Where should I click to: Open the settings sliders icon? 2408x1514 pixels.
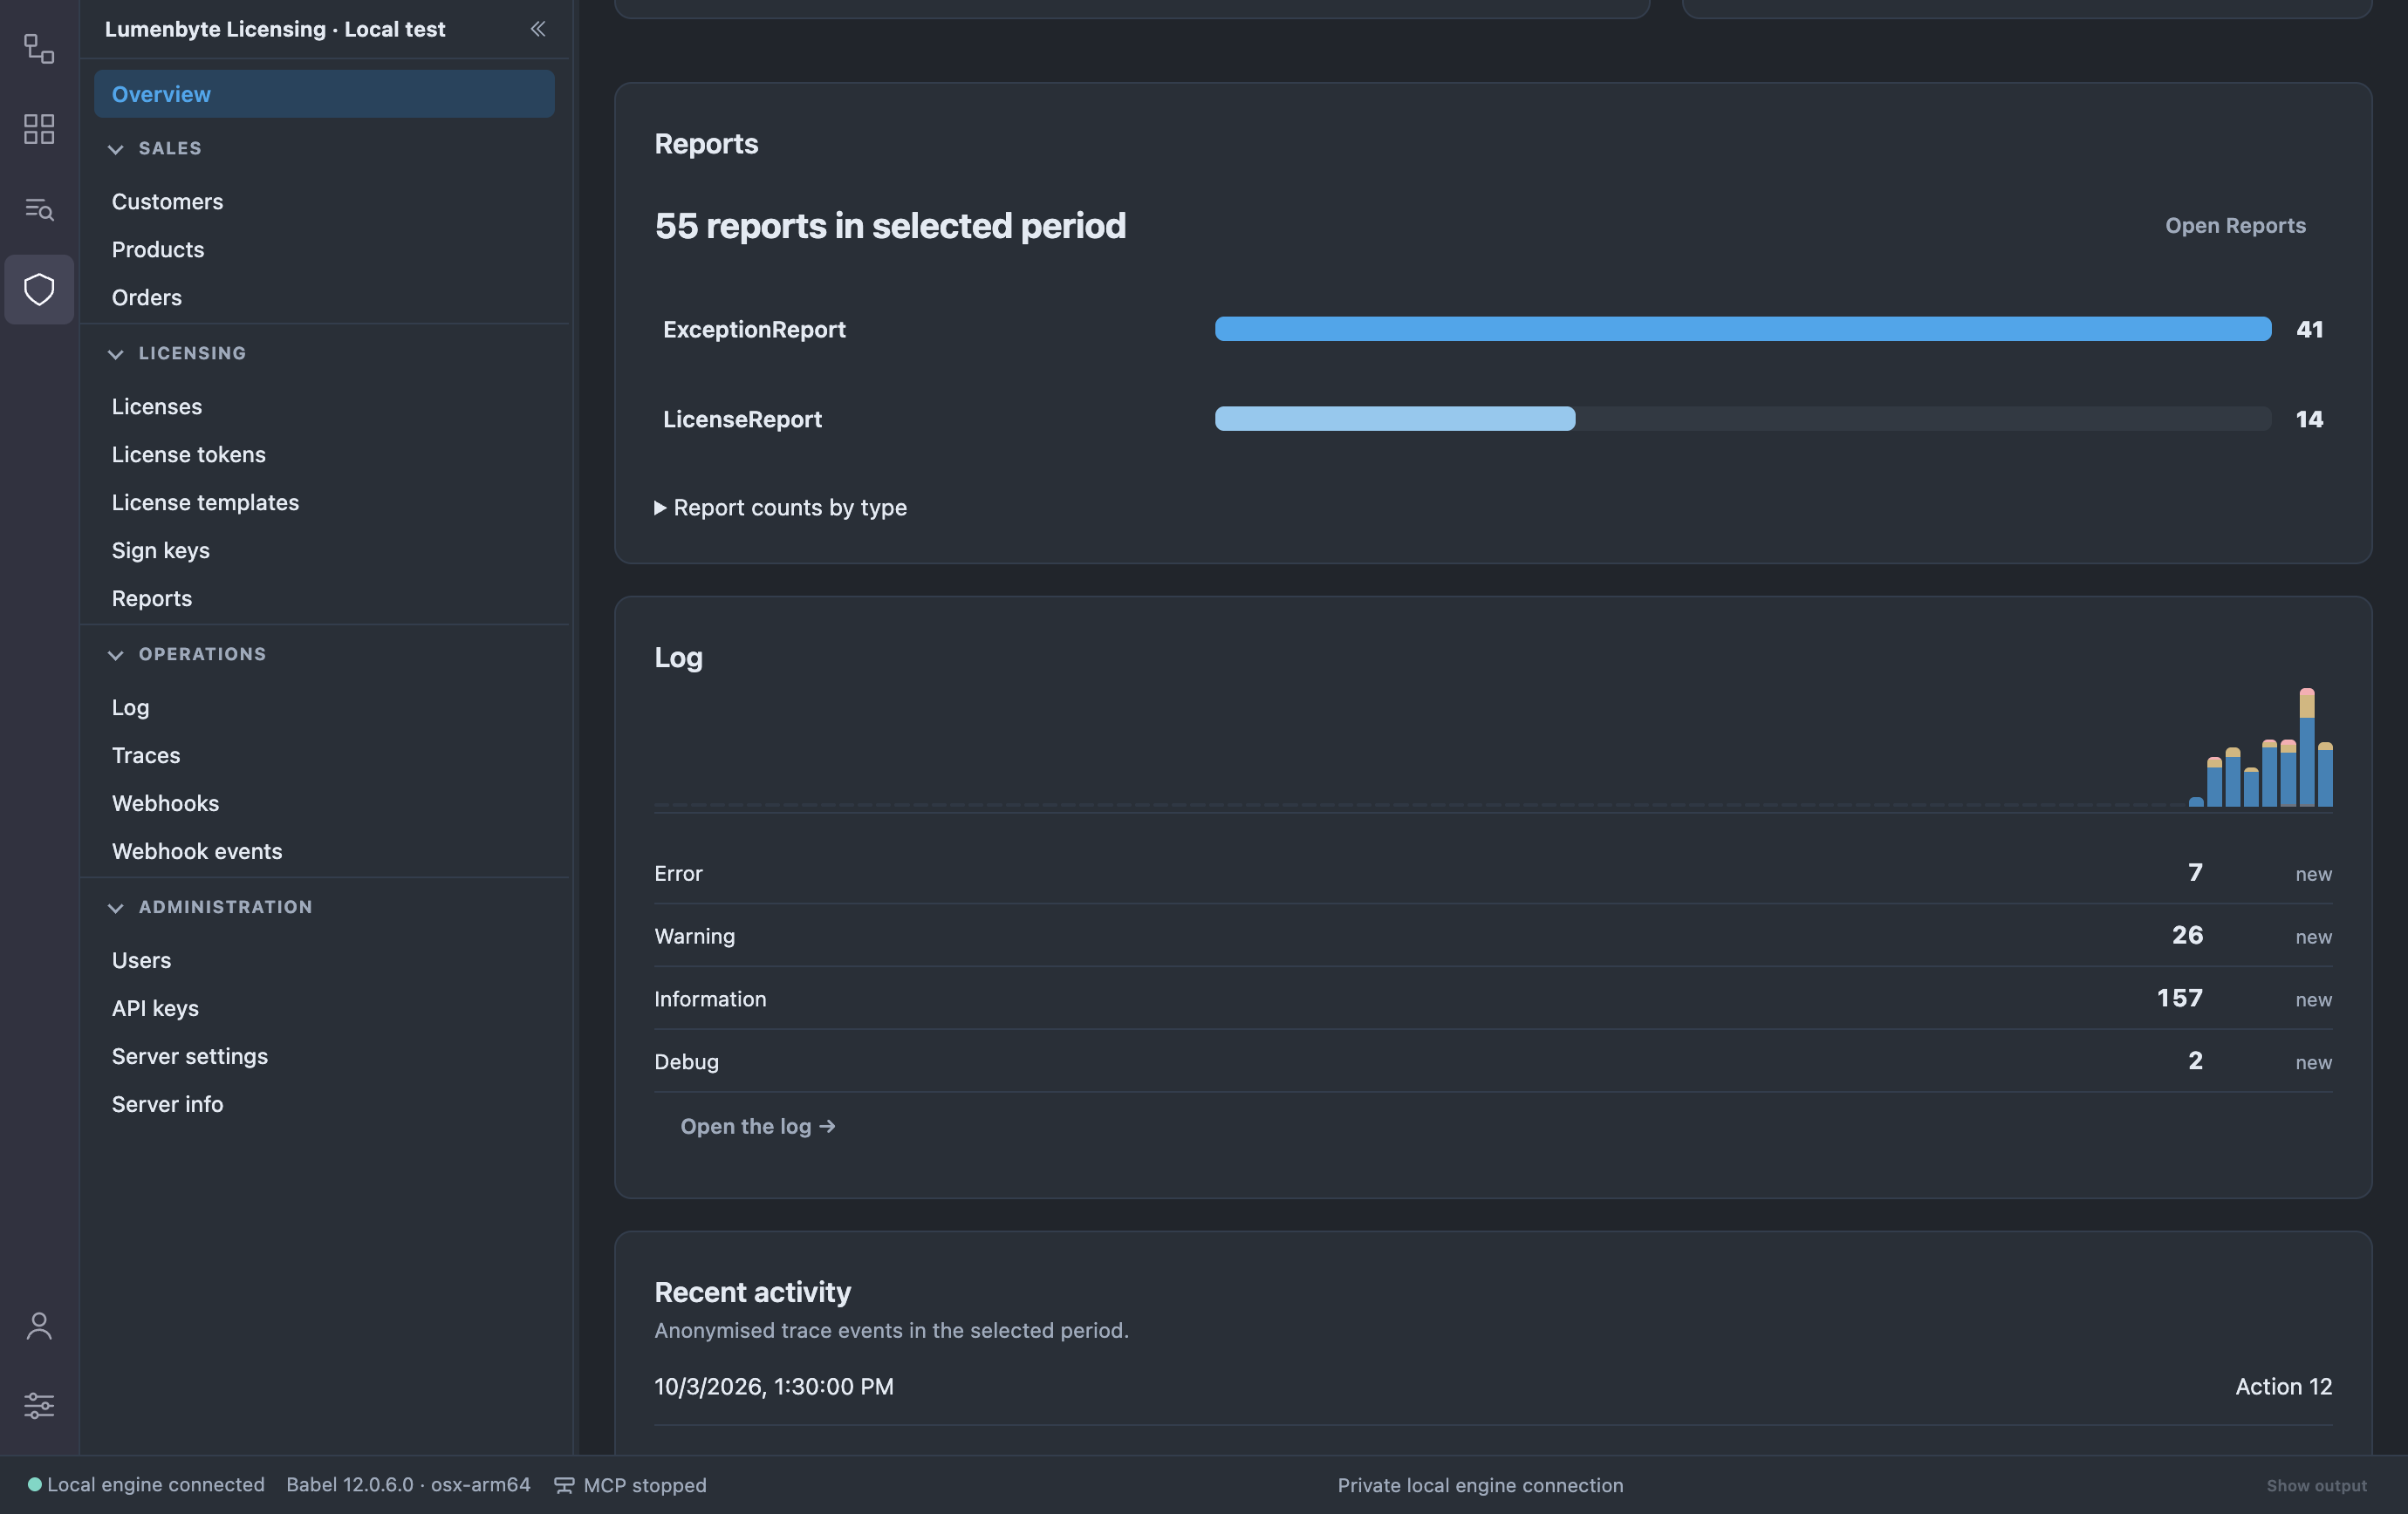point(39,1405)
